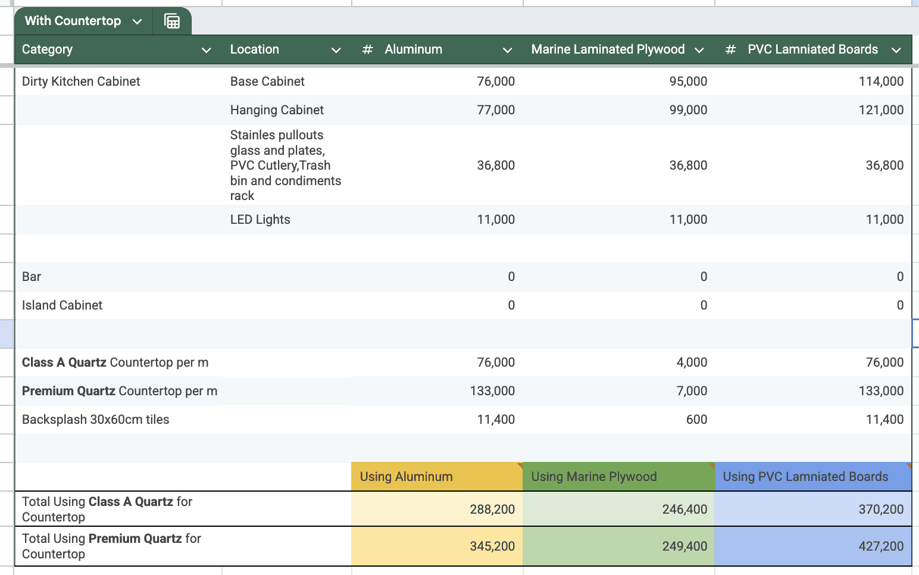The height and width of the screenshot is (575, 919).
Task: Click the Hanging Cabinet location cell
Action: pyautogui.click(x=277, y=110)
